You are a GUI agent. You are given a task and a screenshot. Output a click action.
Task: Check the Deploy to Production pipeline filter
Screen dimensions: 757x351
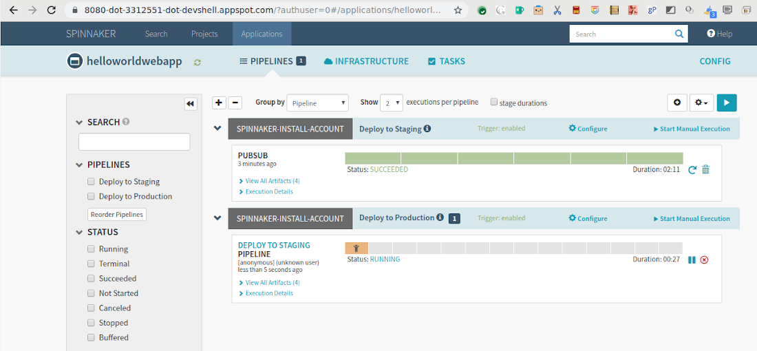tap(91, 196)
